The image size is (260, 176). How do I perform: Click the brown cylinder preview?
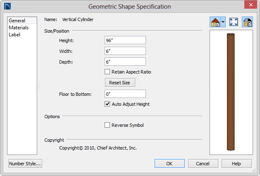click(231, 92)
